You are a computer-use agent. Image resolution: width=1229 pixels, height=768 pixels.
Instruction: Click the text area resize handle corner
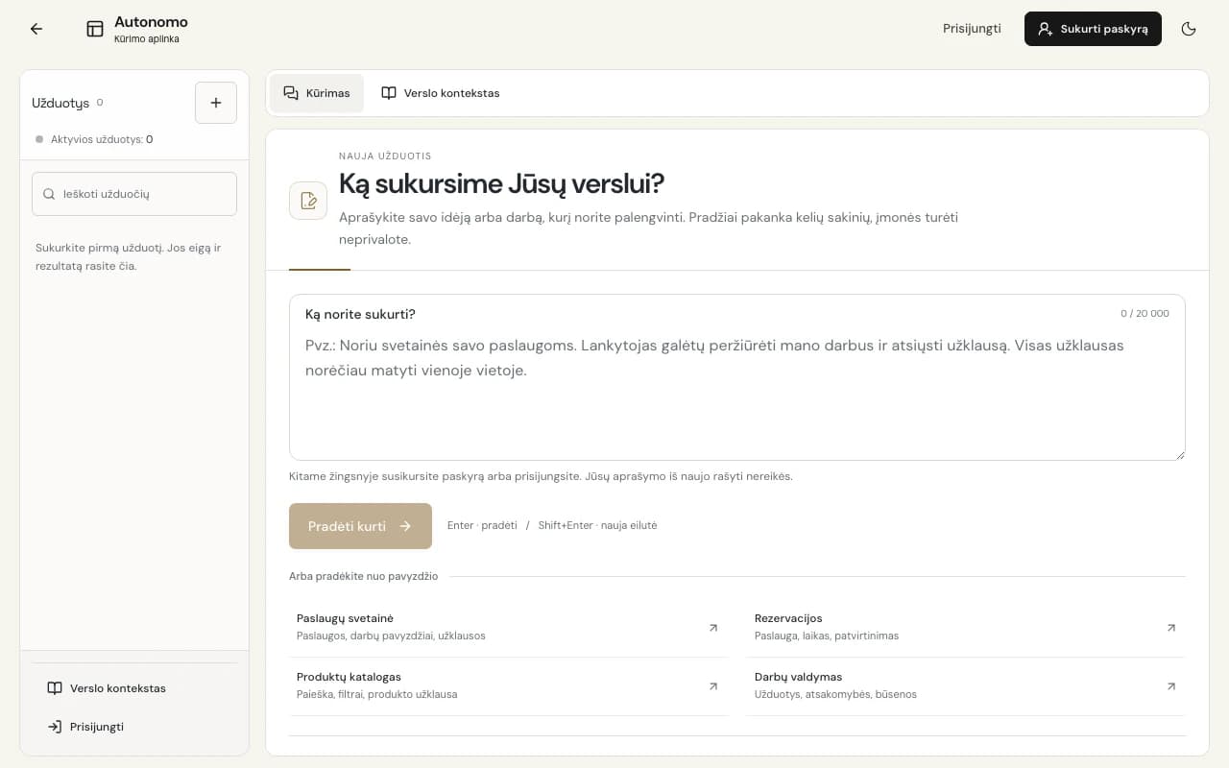[1179, 454]
